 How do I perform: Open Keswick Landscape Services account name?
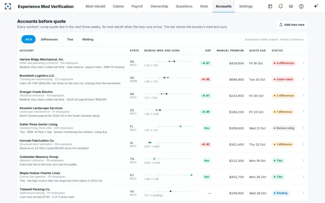click(x=41, y=108)
